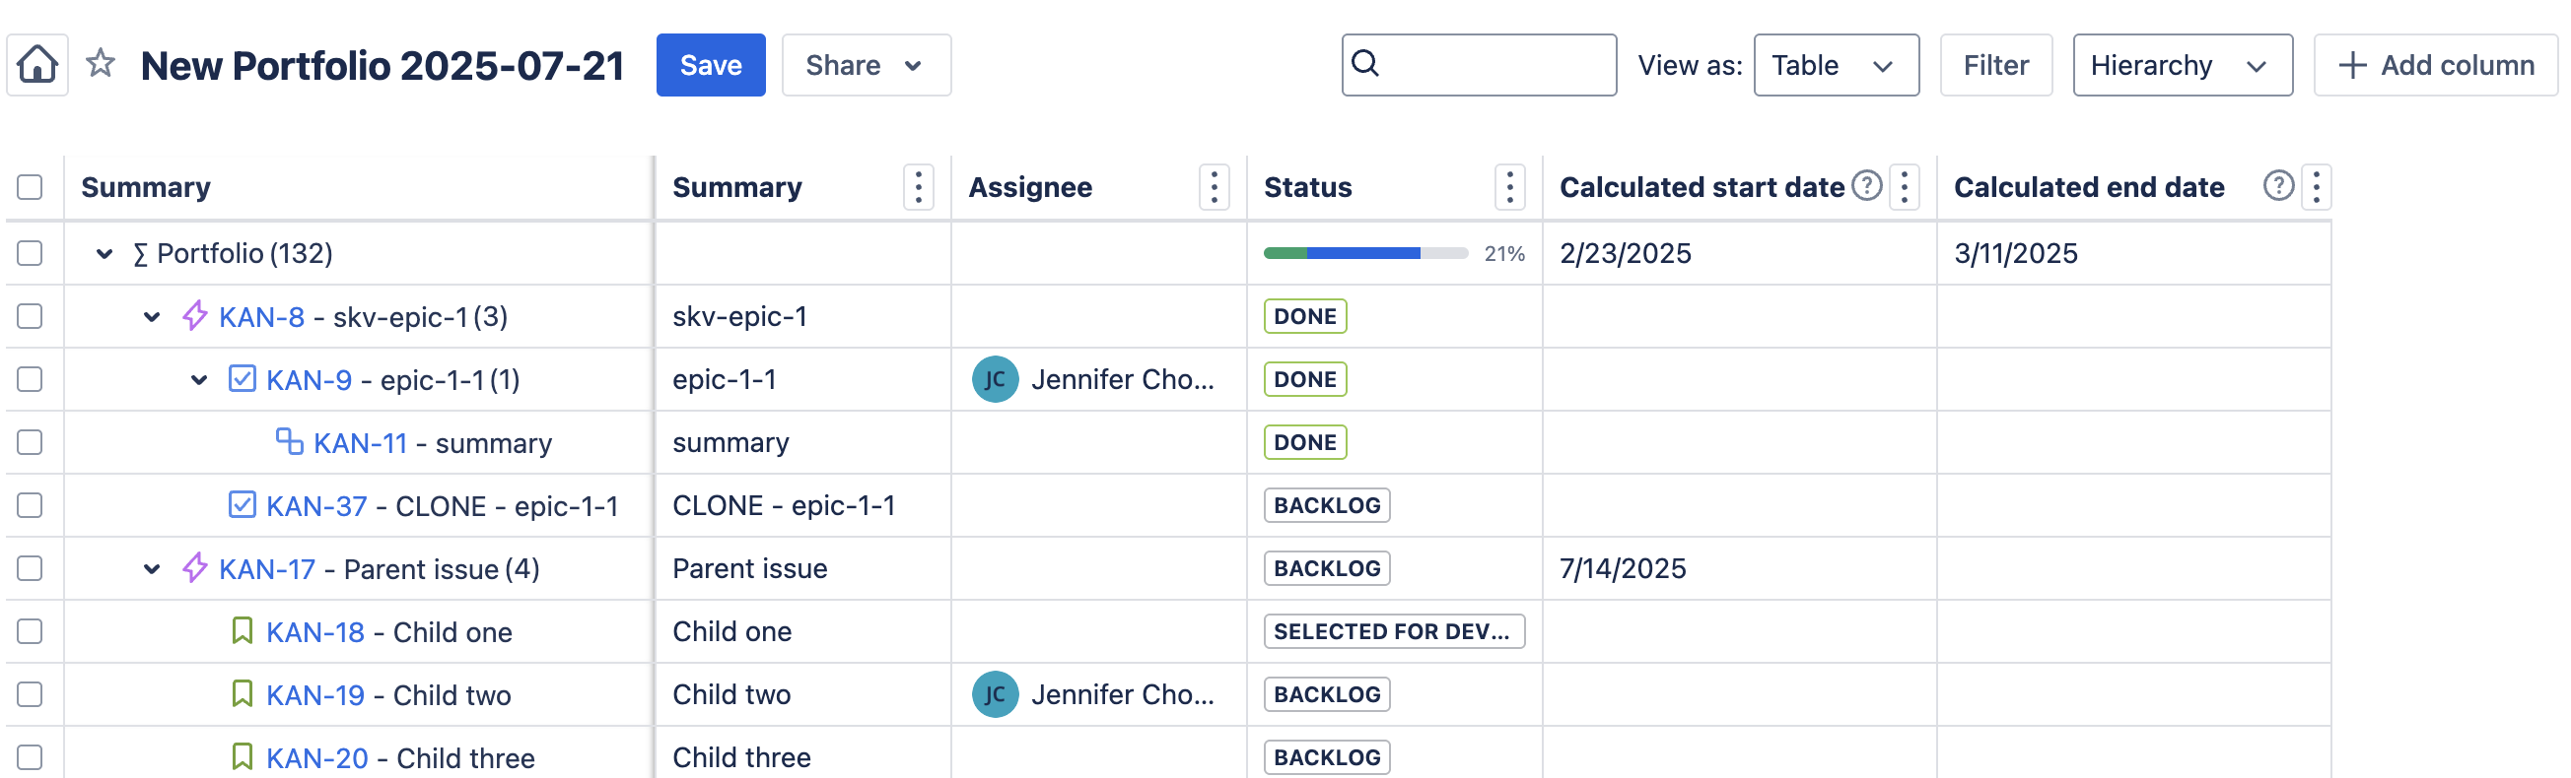Image resolution: width=2571 pixels, height=778 pixels.
Task: Open Status column three-dot menu
Action: pyautogui.click(x=1509, y=187)
